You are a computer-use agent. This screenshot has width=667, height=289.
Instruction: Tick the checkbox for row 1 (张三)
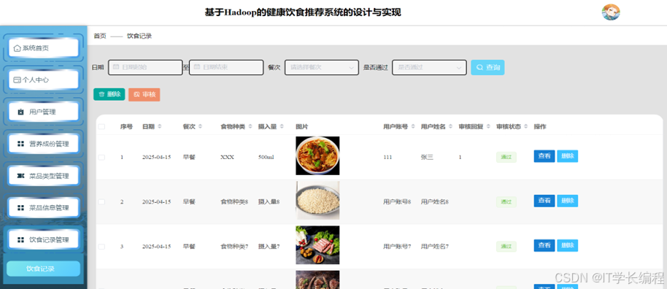tap(101, 157)
